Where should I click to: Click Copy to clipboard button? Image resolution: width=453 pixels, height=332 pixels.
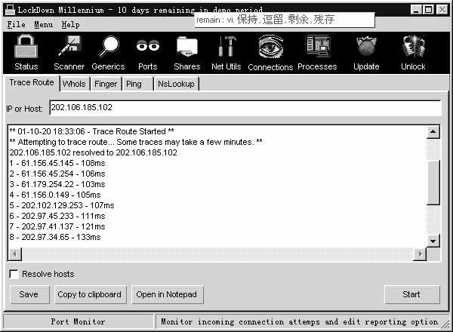click(89, 294)
